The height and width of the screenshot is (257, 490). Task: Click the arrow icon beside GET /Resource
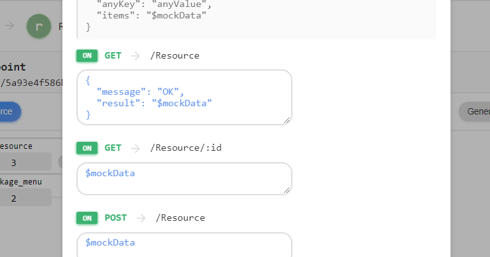(135, 55)
